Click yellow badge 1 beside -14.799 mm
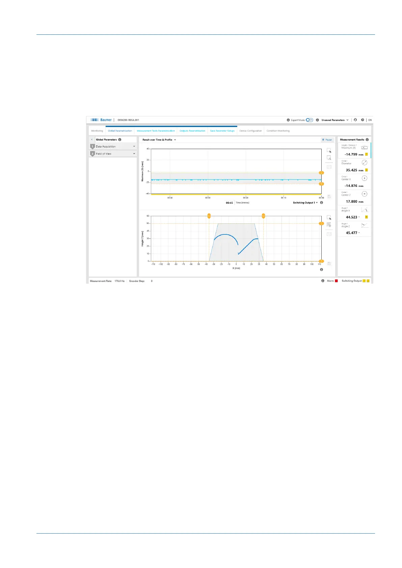The width and height of the screenshot is (402, 568). tap(367, 154)
